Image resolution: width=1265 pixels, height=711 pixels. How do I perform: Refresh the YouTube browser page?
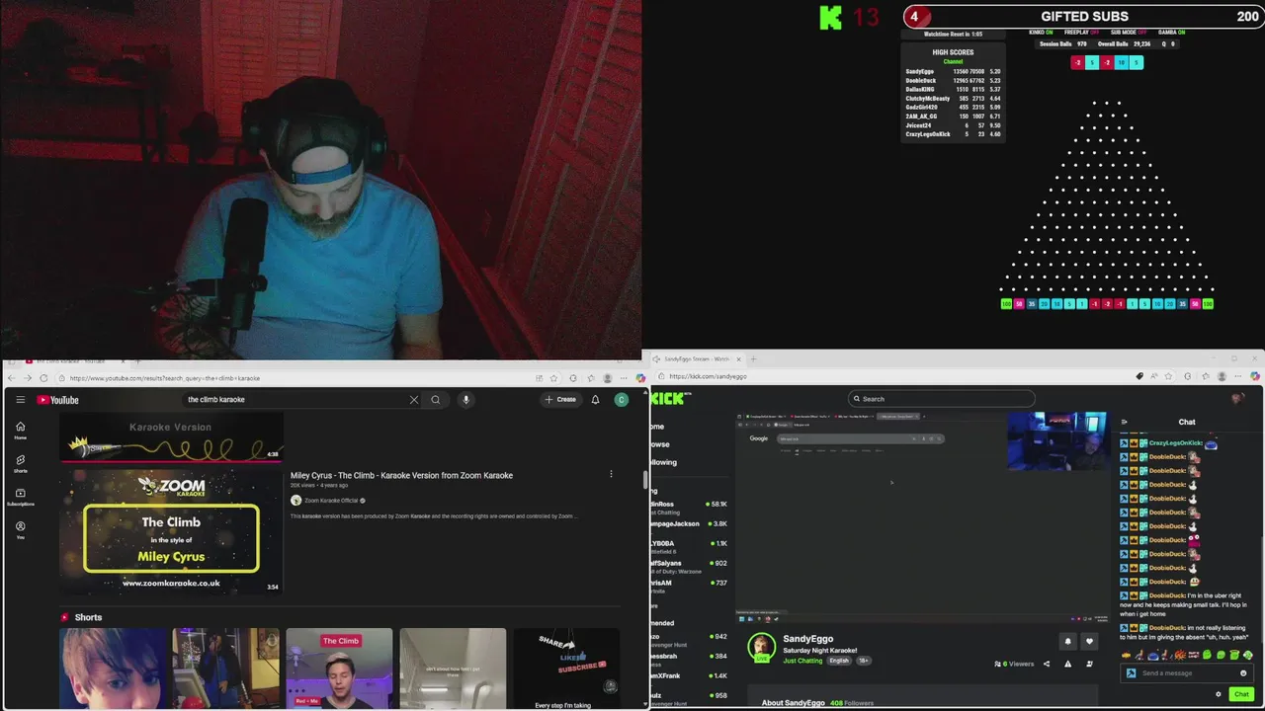point(43,378)
